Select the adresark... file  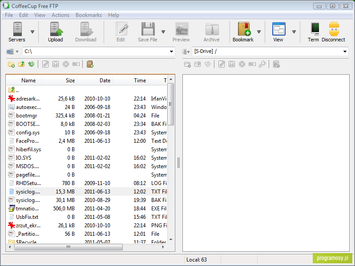point(87,99)
